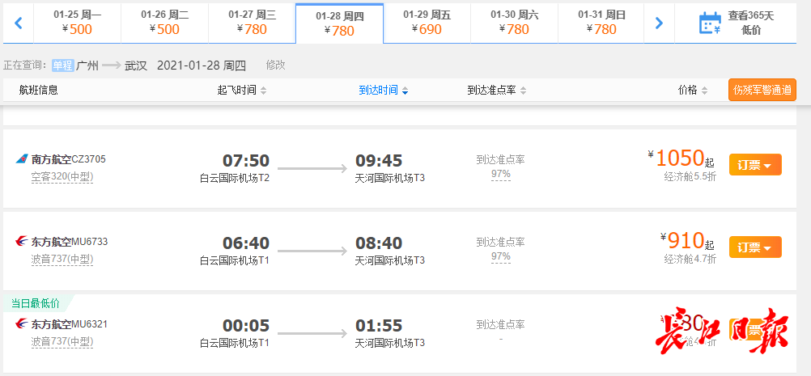Click 白云国际机场T2 departure airport
Image resolution: width=811 pixels, height=376 pixels.
tap(235, 178)
